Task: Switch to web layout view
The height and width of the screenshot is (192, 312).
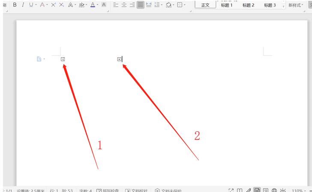Action: tap(274, 190)
